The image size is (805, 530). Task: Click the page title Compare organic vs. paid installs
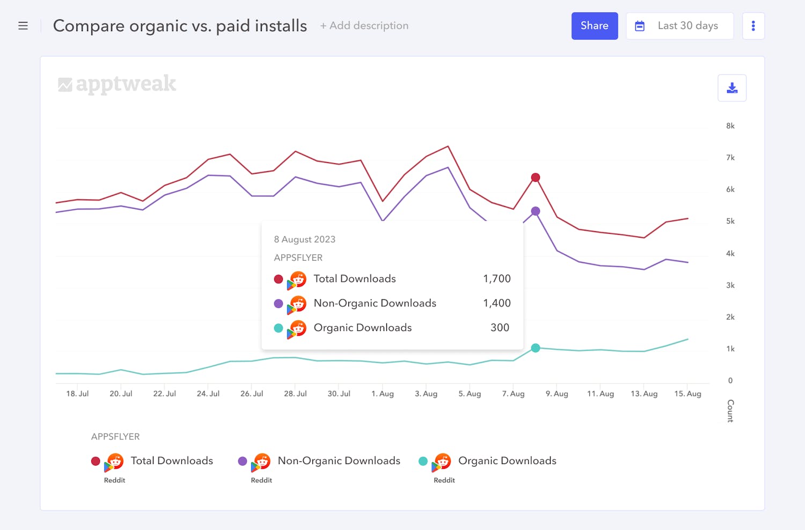click(x=180, y=26)
